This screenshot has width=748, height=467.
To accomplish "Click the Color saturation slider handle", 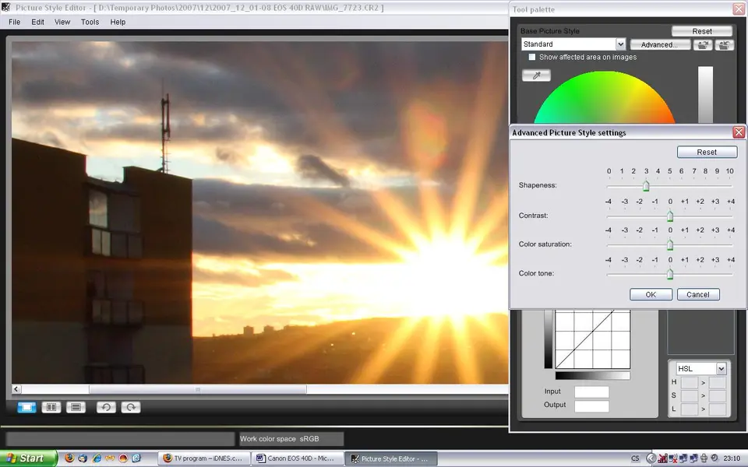I will coord(670,244).
